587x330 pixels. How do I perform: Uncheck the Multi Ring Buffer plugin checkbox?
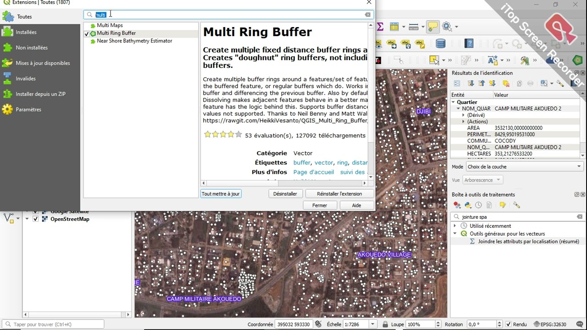87,33
